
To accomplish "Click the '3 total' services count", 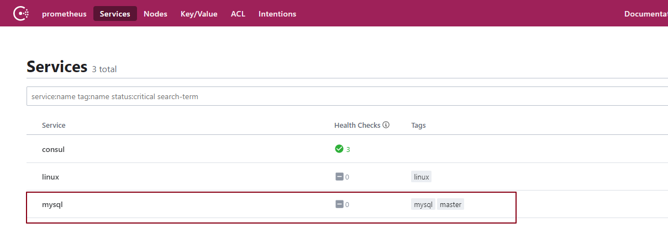I will (104, 69).
